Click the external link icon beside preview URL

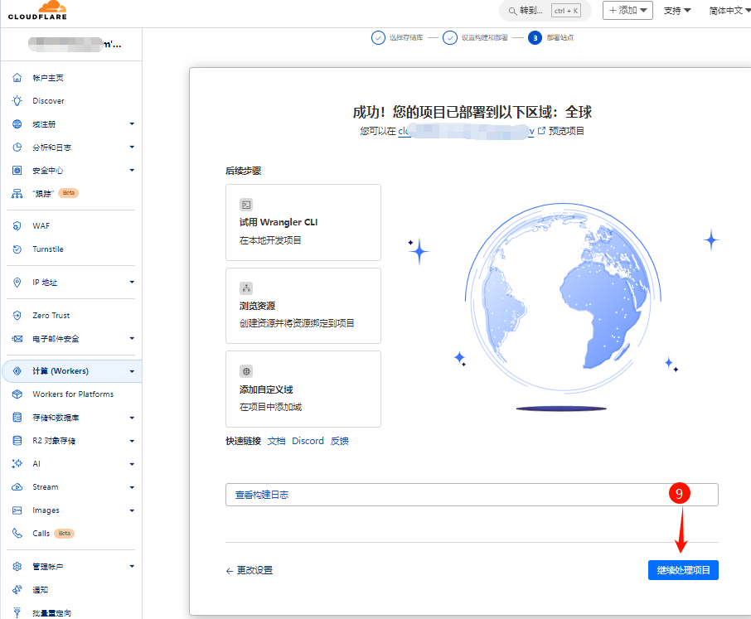542,131
